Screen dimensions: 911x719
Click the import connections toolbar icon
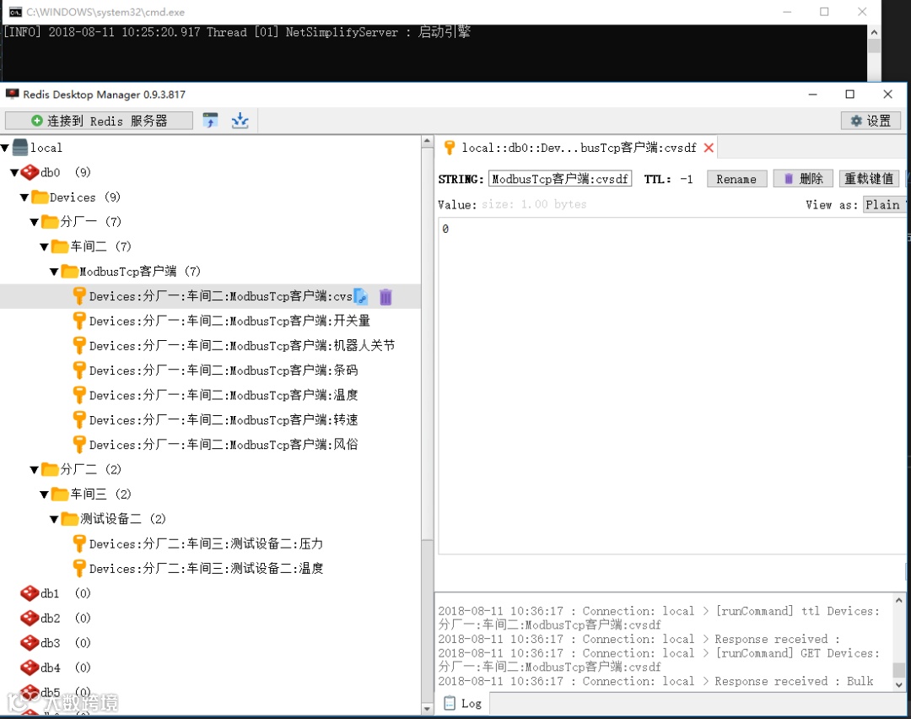tap(210, 121)
